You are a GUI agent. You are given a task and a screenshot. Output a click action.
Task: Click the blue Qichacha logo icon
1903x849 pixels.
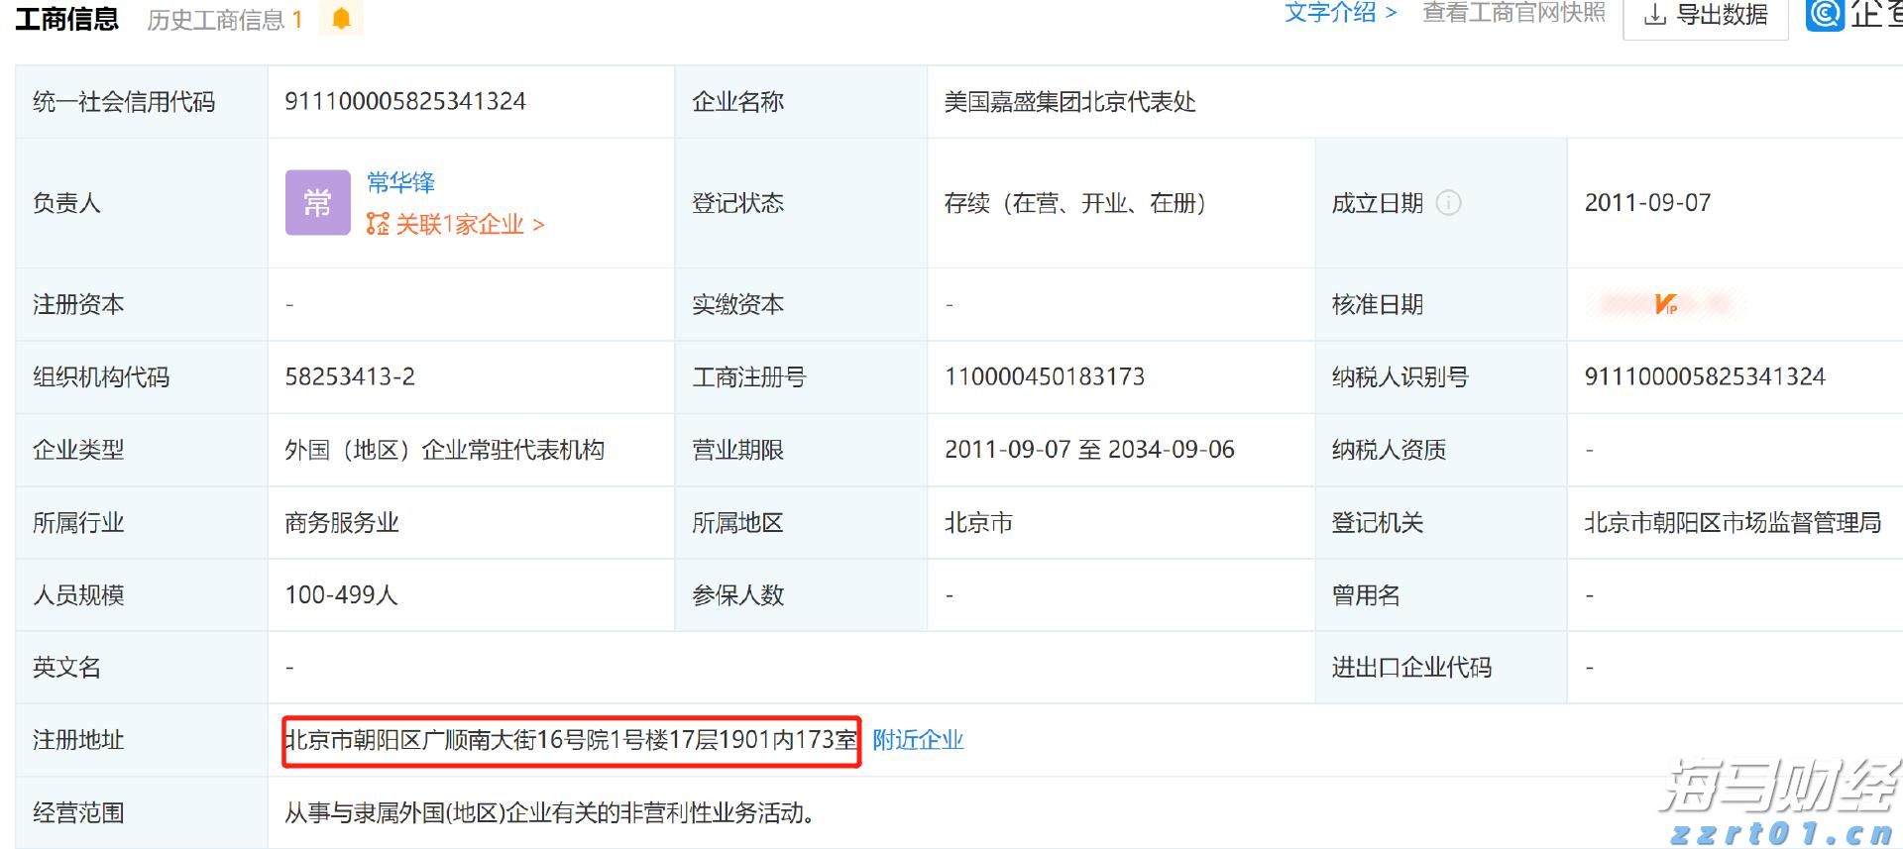[1825, 15]
